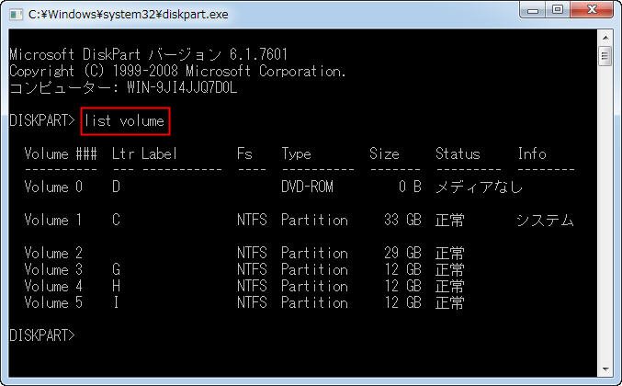Click the 'Type' column header
Image resolution: width=622 pixels, height=386 pixels.
(x=297, y=153)
